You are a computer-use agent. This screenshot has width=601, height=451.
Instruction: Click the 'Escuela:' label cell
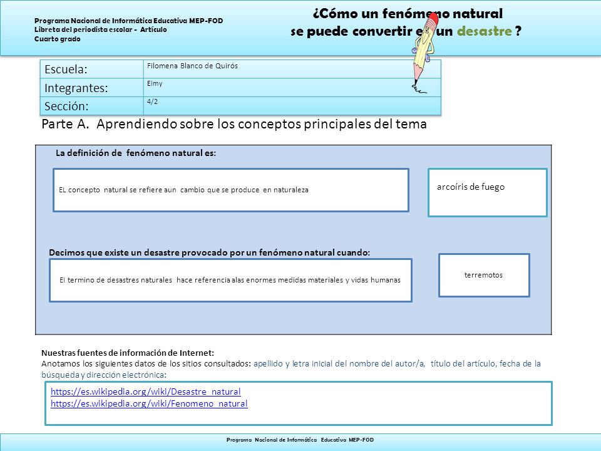pyautogui.click(x=91, y=70)
